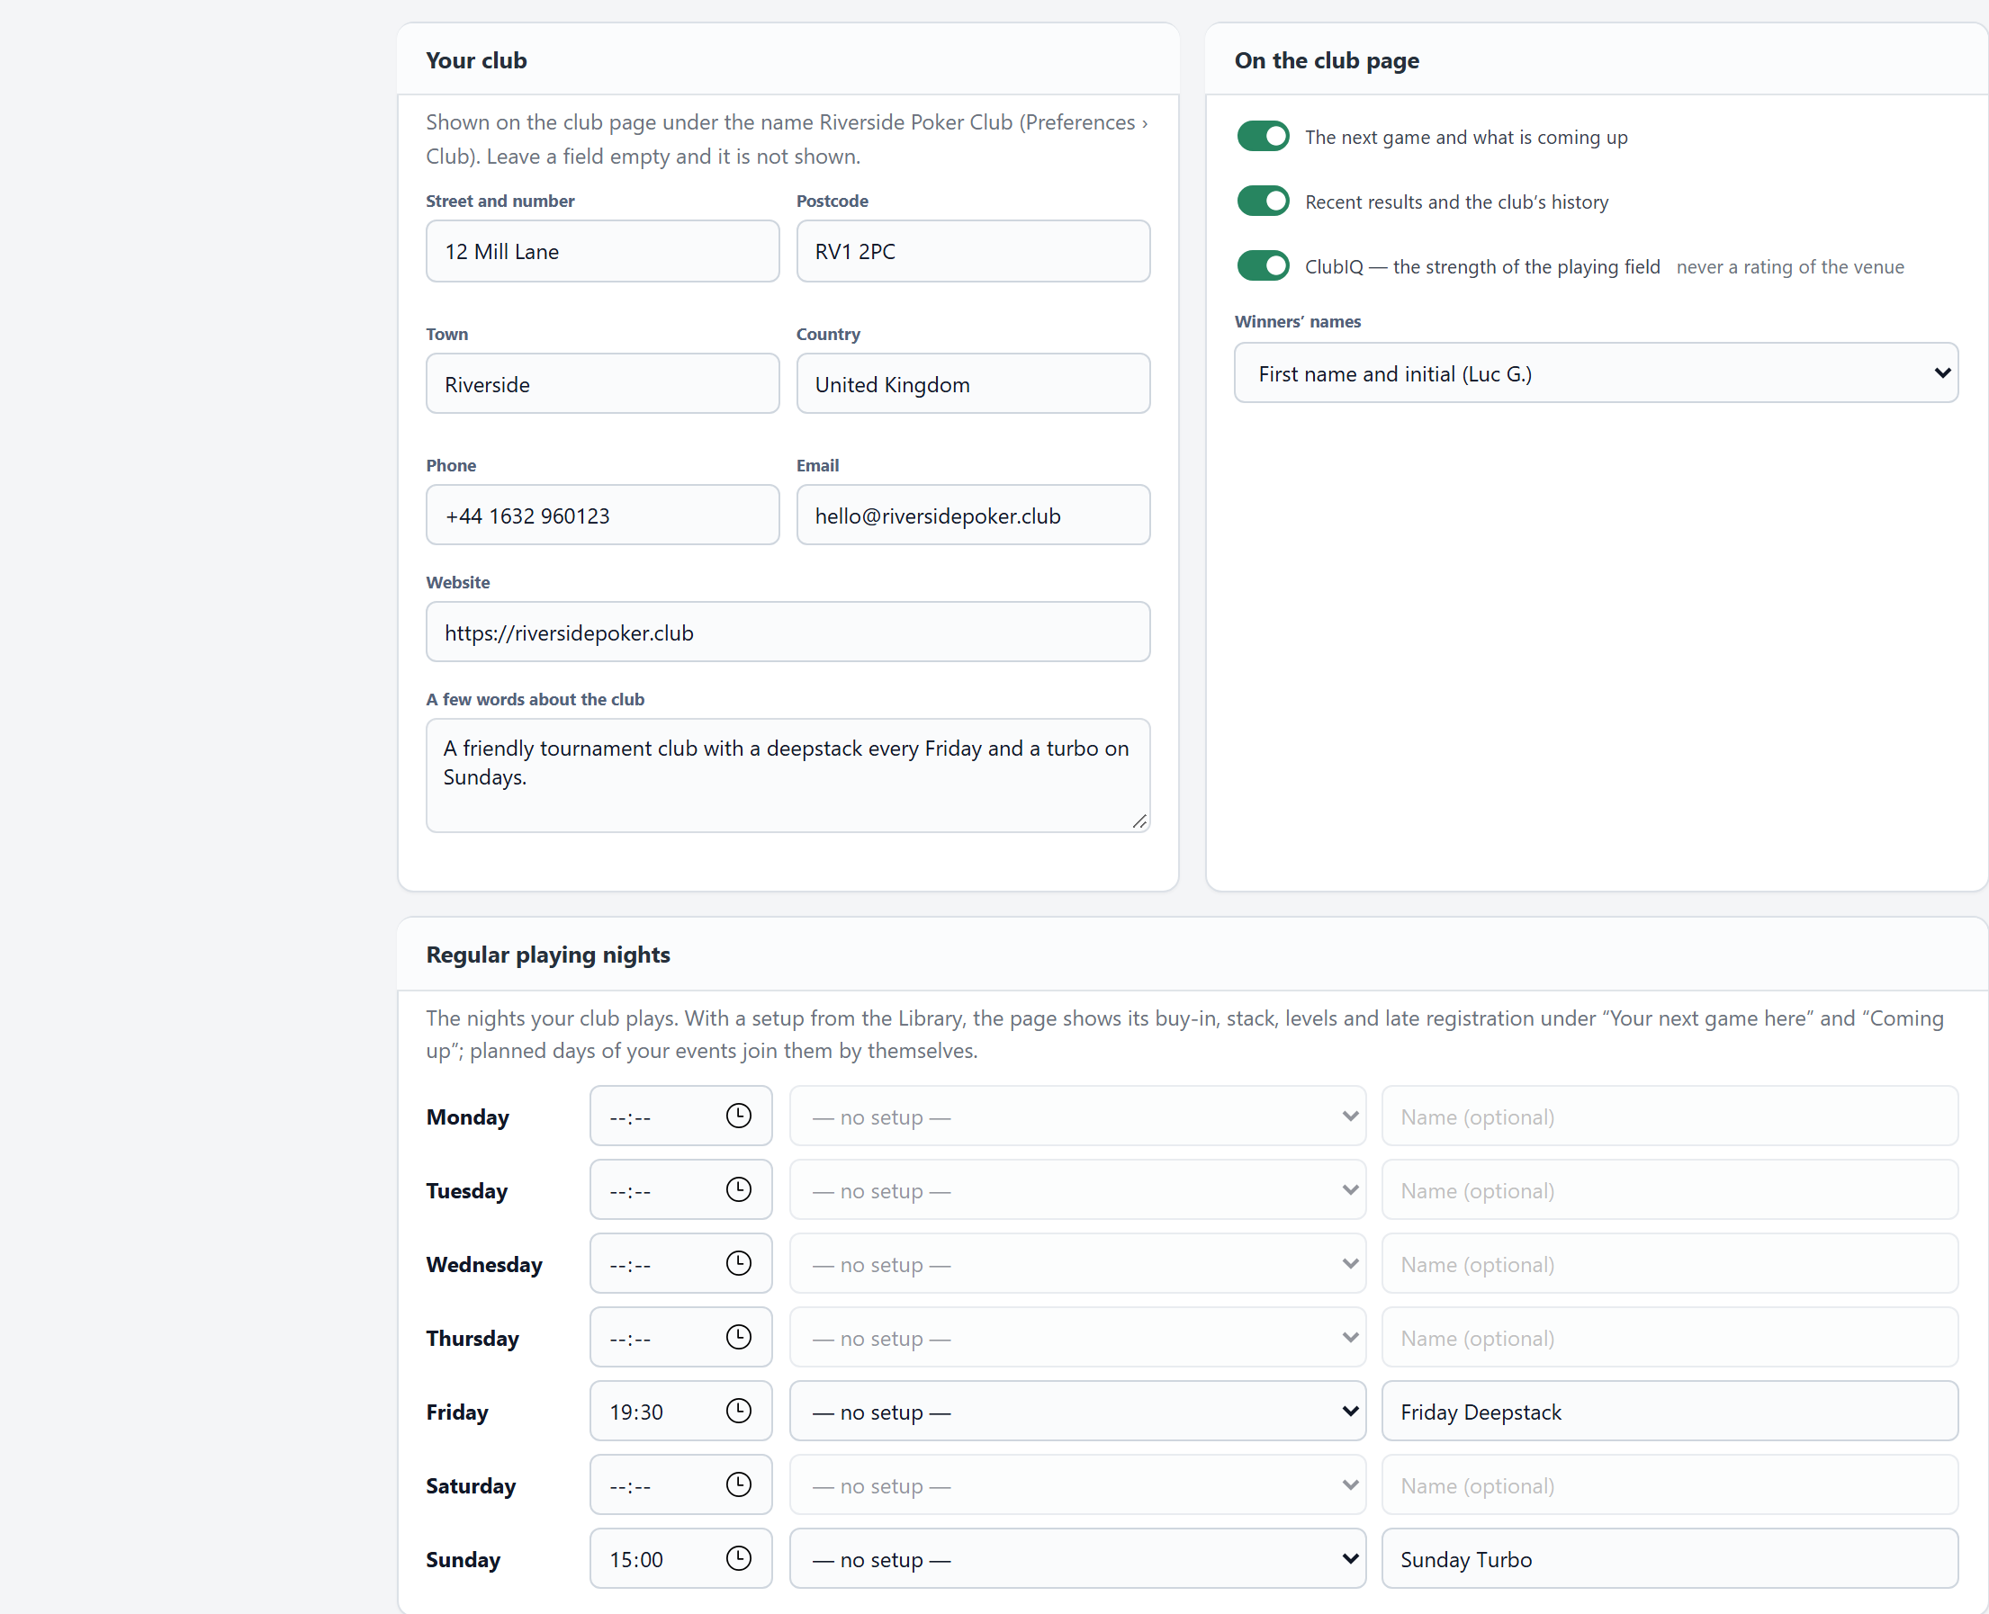This screenshot has height=1614, width=1989.
Task: Click the Friday Deepstack name field
Action: (x=1669, y=1412)
